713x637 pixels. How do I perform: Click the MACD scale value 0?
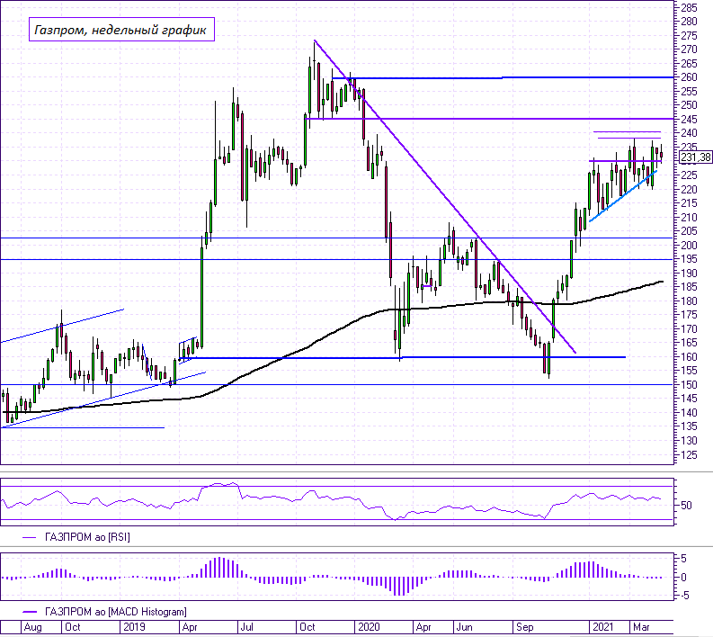tap(683, 577)
